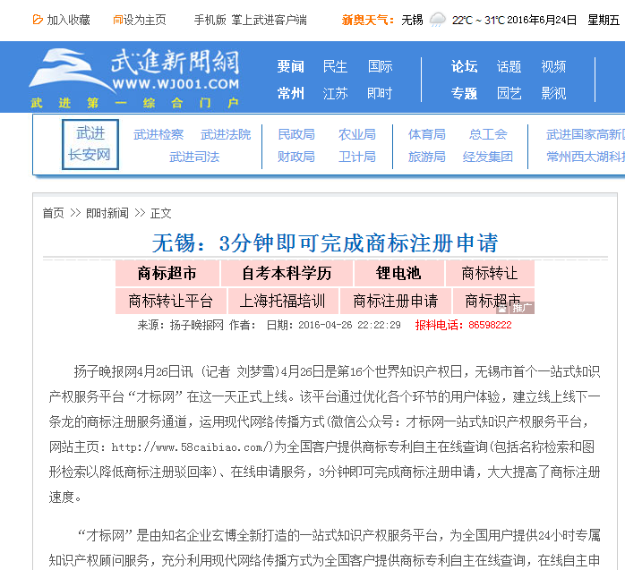This screenshot has height=570, width=625.
Task: Click the rainy weather cloud icon
Action: (437, 20)
